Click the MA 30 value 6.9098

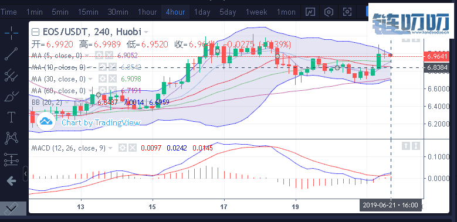[x=131, y=79]
